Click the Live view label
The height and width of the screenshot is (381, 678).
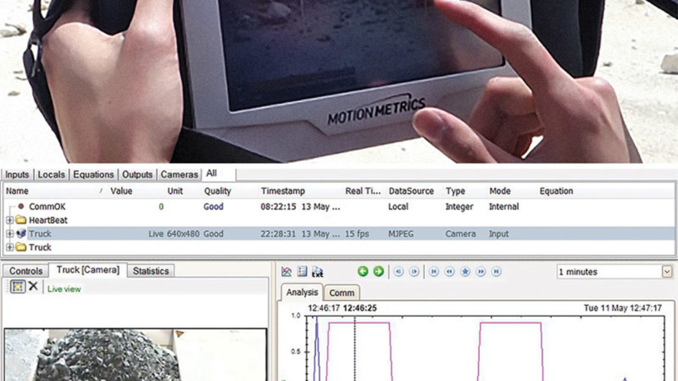coord(64,289)
